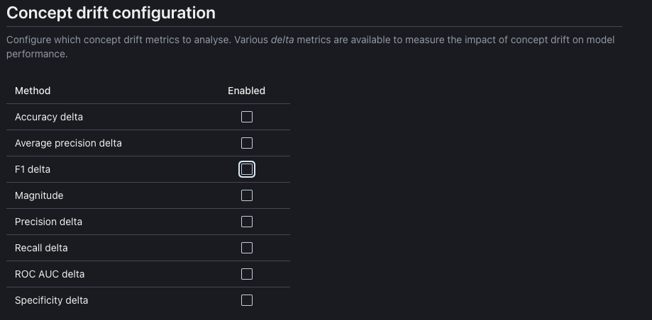Click the italic delta word in description
The image size is (652, 320).
282,40
